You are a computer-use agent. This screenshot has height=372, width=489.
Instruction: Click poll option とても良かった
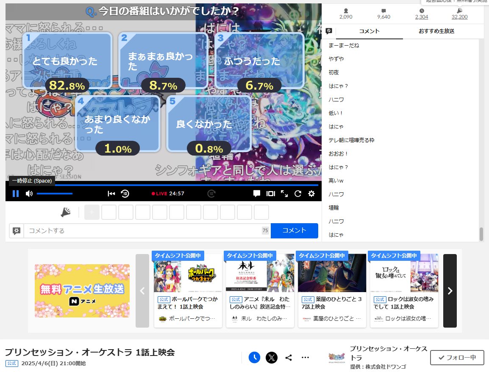click(67, 60)
